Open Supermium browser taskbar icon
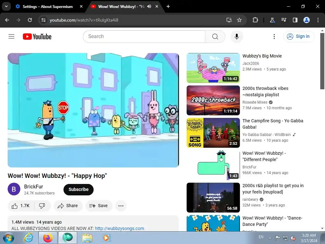This screenshot has width=325, height=244. pos(68,238)
